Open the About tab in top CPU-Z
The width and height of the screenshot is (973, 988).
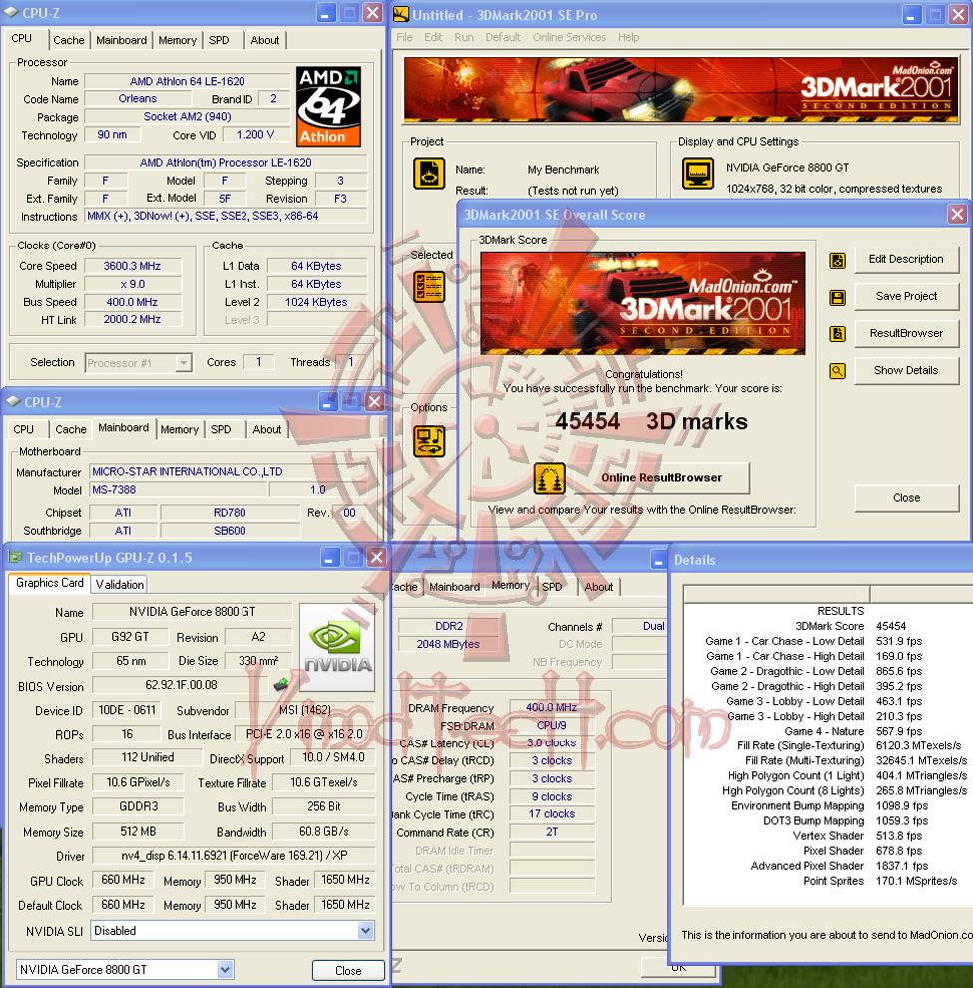(265, 40)
